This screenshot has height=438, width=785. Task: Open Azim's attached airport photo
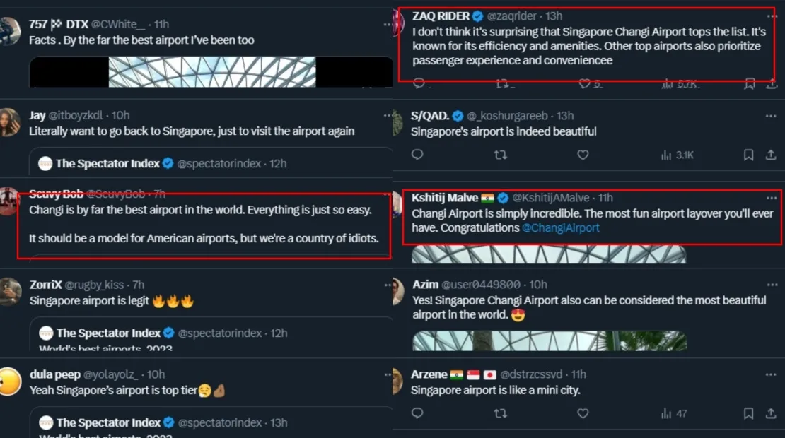click(549, 341)
